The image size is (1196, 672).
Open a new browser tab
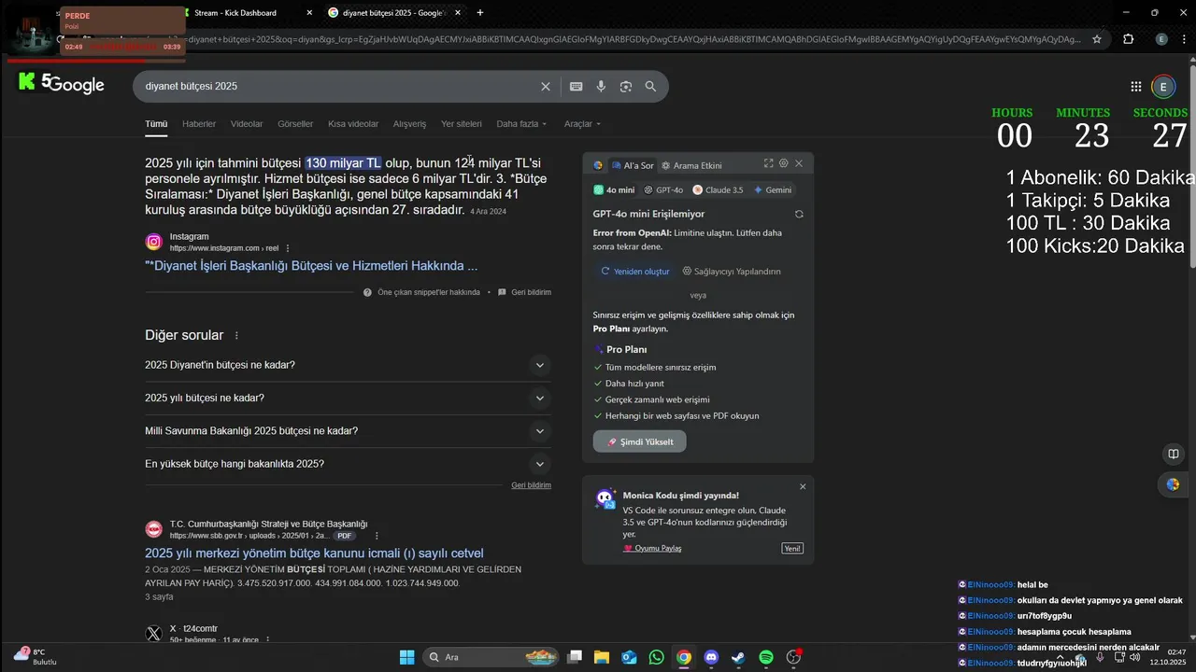point(480,13)
